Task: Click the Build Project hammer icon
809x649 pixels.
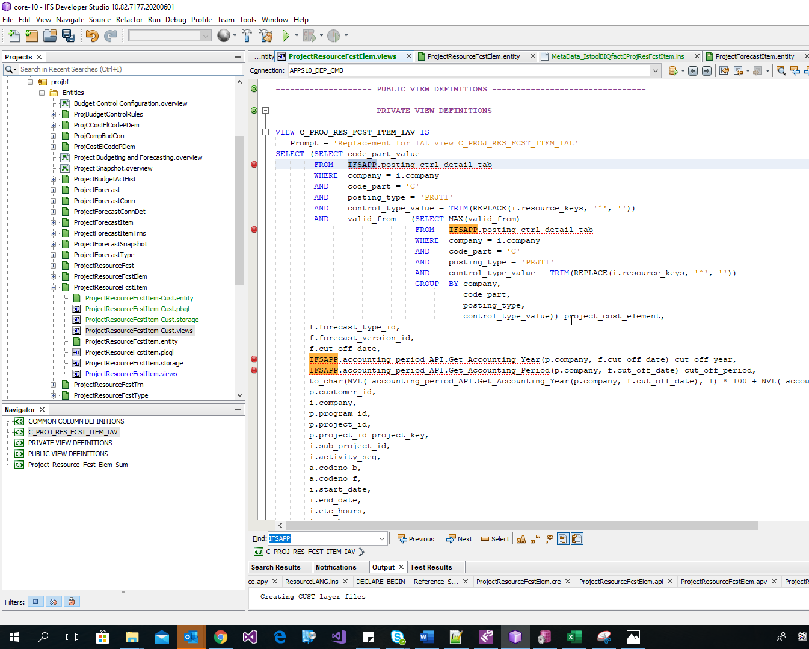Action: [247, 36]
